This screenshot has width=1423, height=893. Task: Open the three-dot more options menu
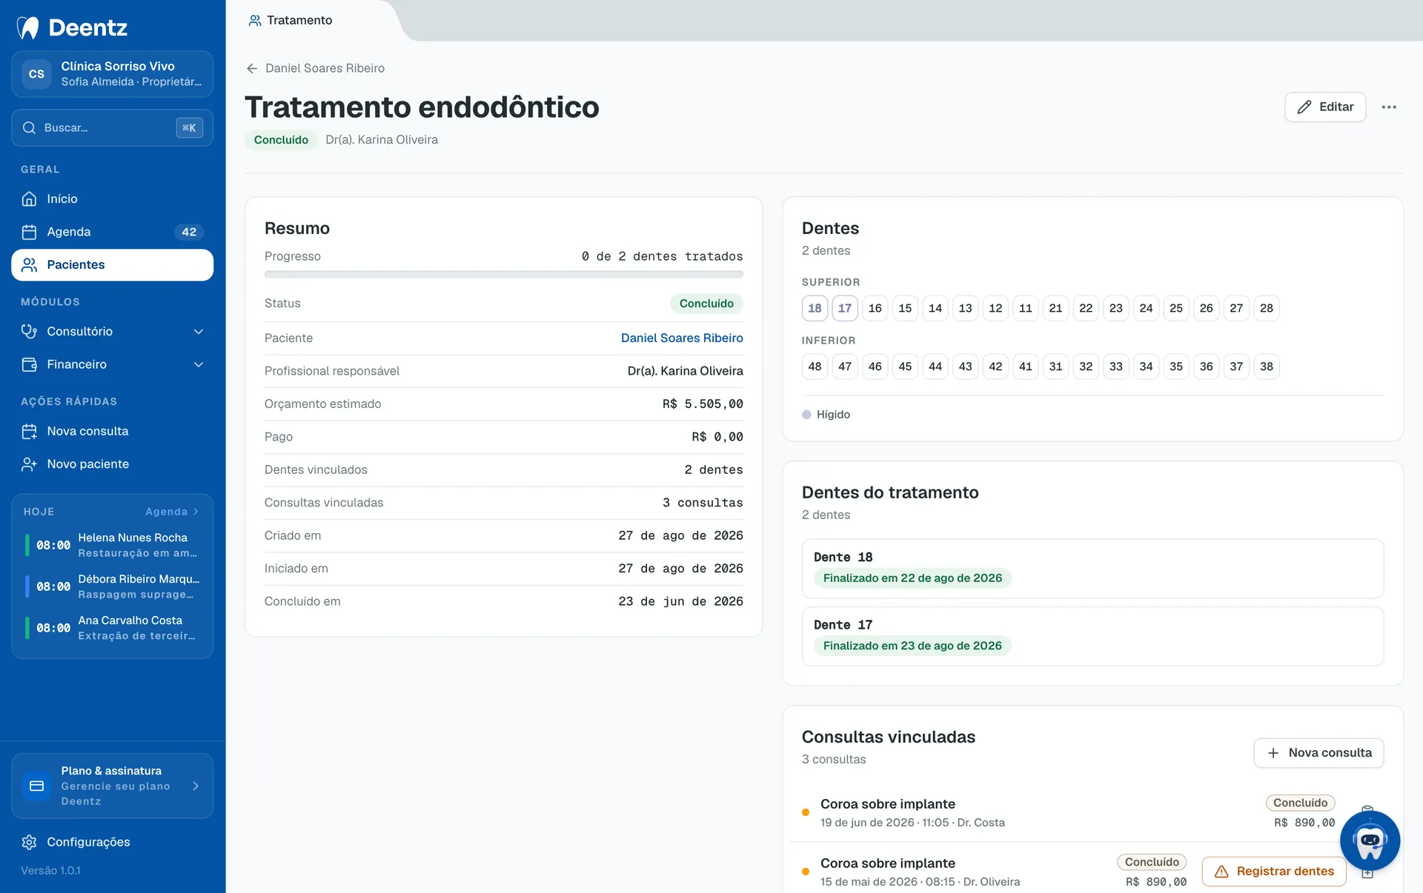pos(1389,107)
